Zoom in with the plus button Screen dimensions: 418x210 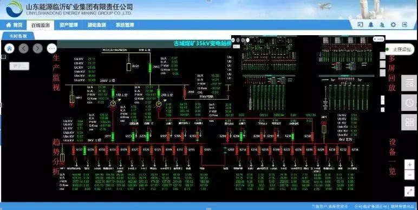(x=409, y=165)
